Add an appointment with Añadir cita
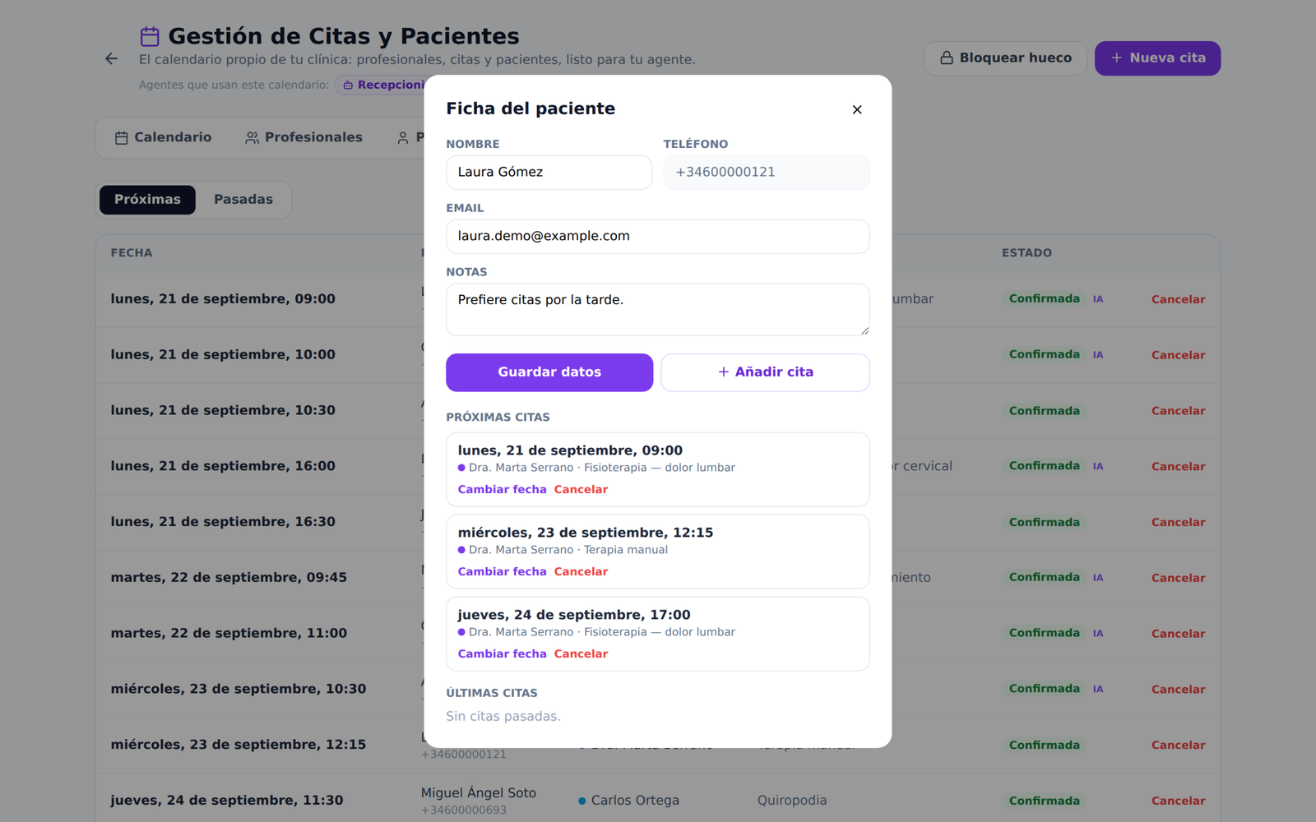 pyautogui.click(x=765, y=372)
